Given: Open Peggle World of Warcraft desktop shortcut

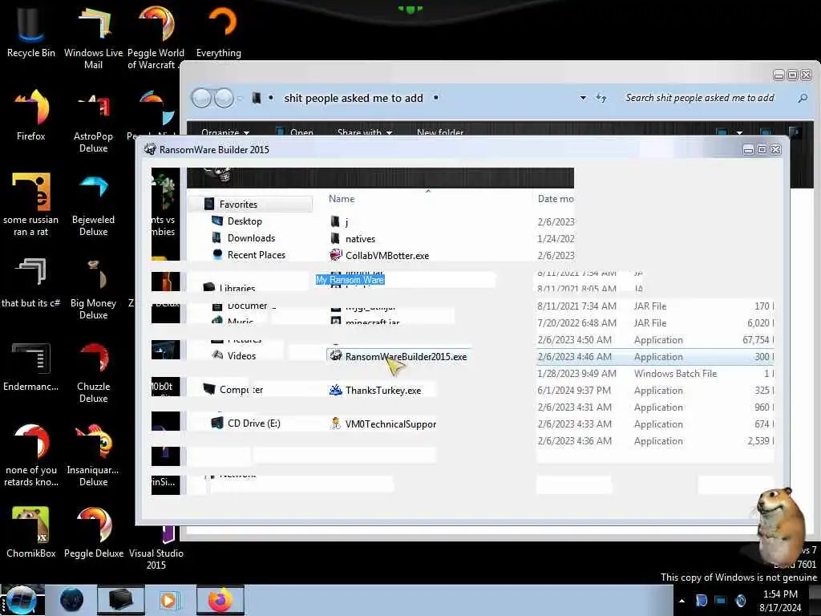Looking at the screenshot, I should pyautogui.click(x=156, y=37).
